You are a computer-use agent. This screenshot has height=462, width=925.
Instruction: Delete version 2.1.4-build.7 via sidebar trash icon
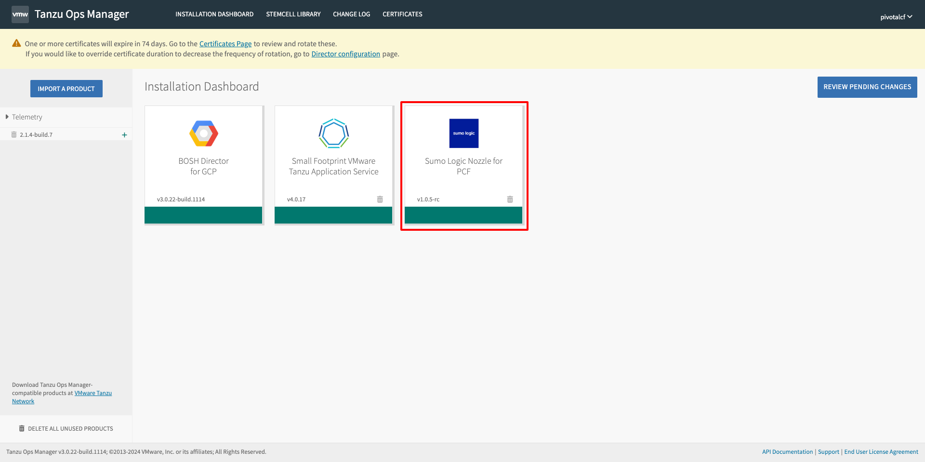[14, 135]
